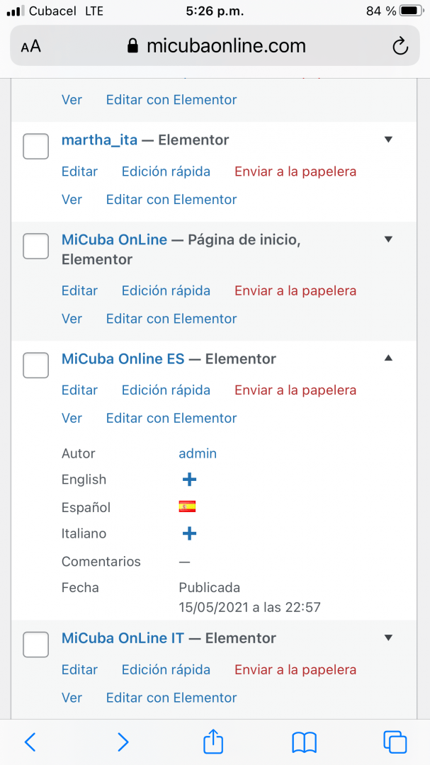Check the MiCuba OnLine IT checkbox
The height and width of the screenshot is (765, 430).
[x=35, y=644]
